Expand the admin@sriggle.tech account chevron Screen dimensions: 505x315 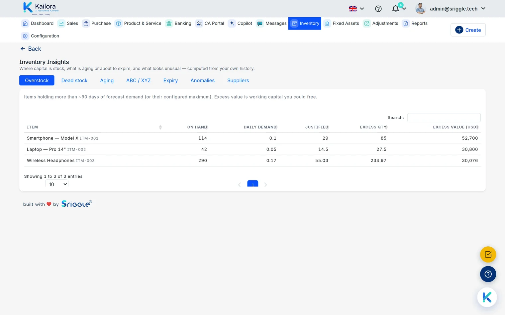[483, 9]
